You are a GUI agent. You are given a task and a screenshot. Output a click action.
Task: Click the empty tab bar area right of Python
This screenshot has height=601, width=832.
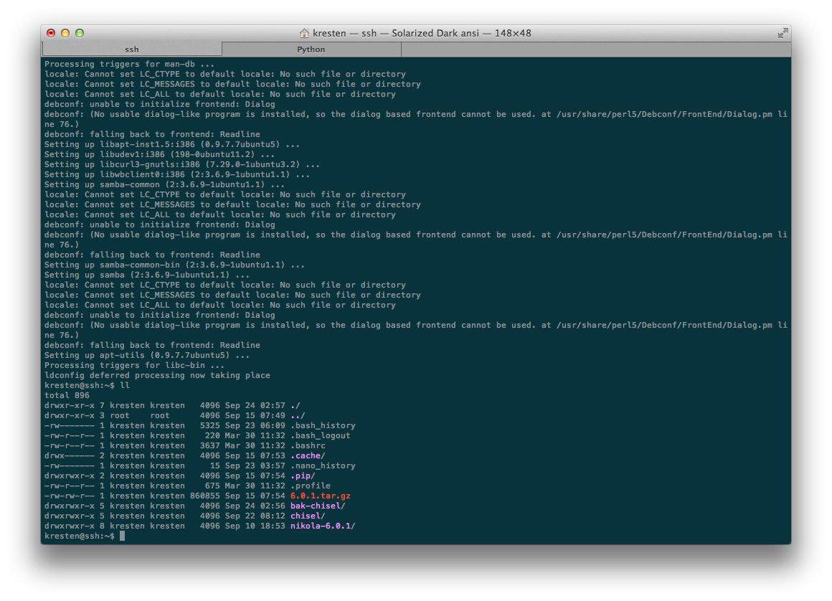tap(595, 49)
